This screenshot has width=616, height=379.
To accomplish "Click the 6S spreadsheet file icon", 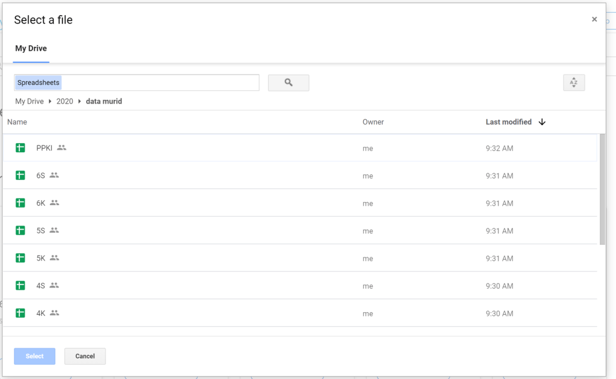I will [x=20, y=176].
